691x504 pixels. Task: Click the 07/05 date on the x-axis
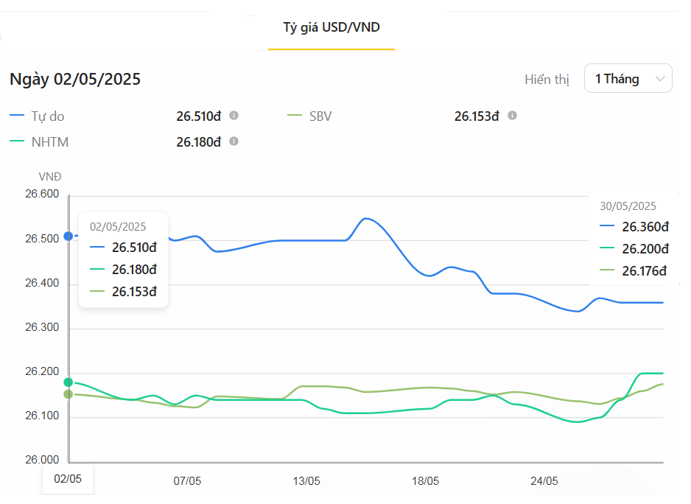[x=187, y=480]
